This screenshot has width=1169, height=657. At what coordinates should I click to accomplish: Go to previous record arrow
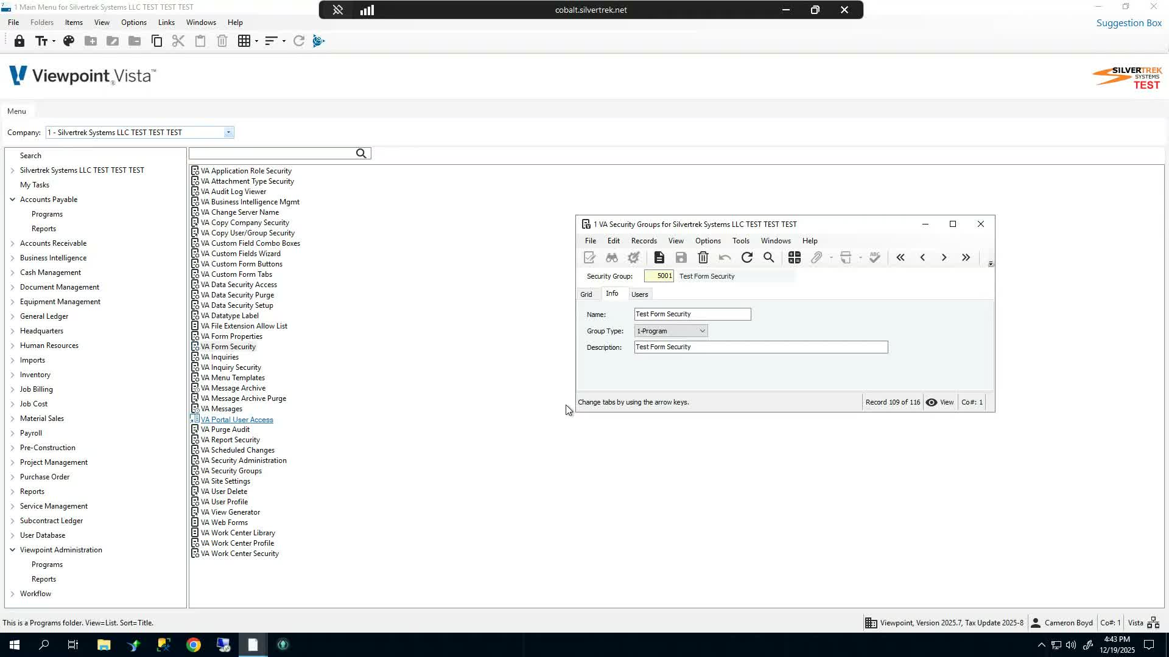click(x=922, y=258)
